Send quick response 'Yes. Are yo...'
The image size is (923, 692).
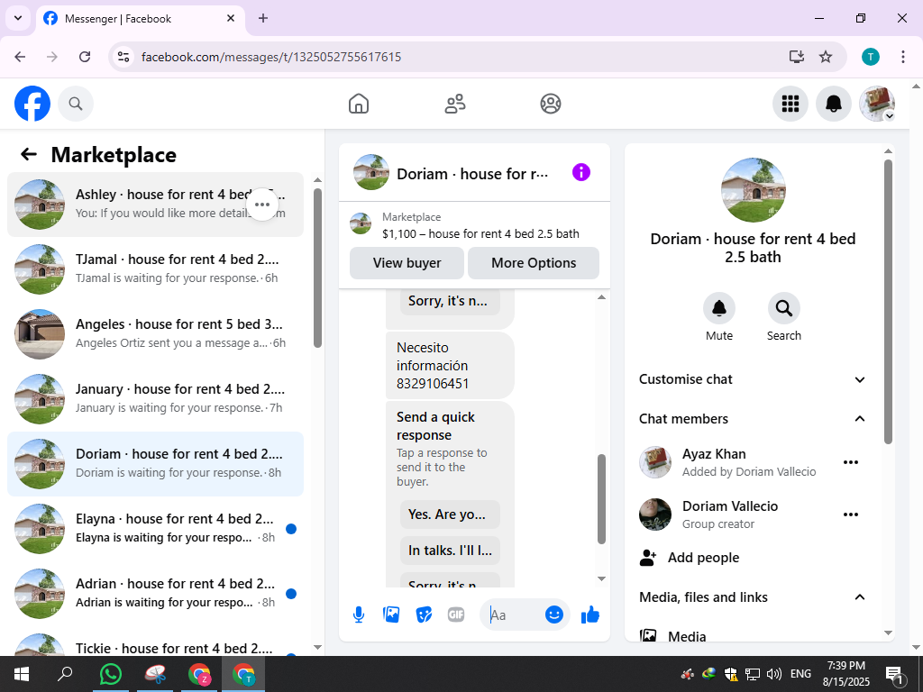click(450, 514)
